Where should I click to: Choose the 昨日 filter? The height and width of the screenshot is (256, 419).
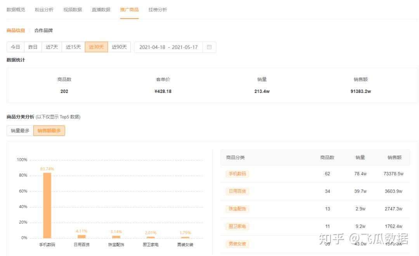point(33,47)
